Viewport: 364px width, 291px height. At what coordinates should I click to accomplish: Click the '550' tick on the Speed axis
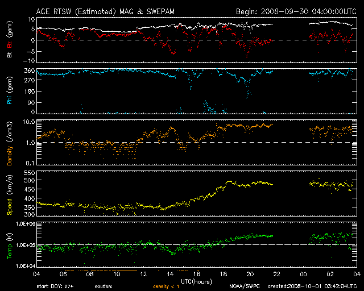tap(30, 173)
